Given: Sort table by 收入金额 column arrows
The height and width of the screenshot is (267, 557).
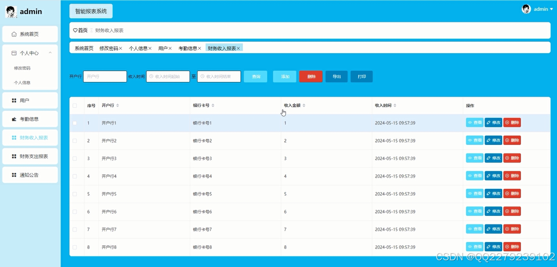Looking at the screenshot, I should click(304, 106).
